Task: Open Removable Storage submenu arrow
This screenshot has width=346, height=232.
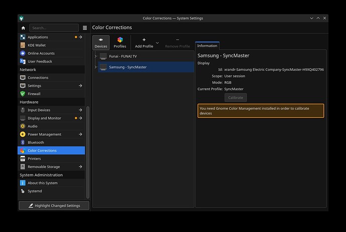Action: (x=81, y=166)
